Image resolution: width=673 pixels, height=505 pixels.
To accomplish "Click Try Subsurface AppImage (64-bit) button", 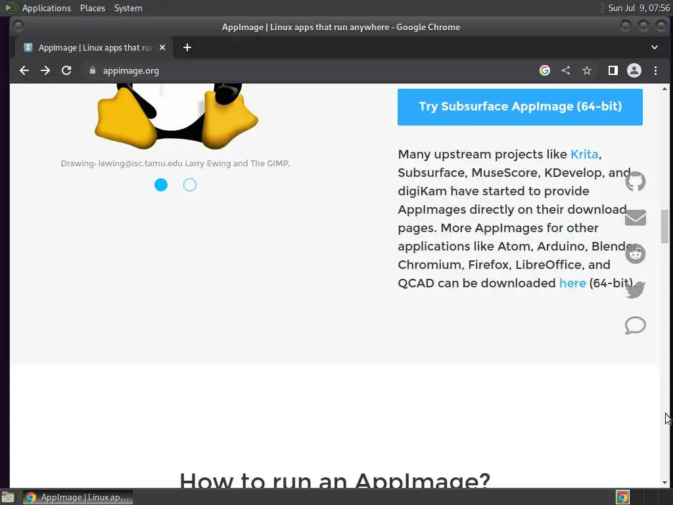I will pyautogui.click(x=520, y=107).
